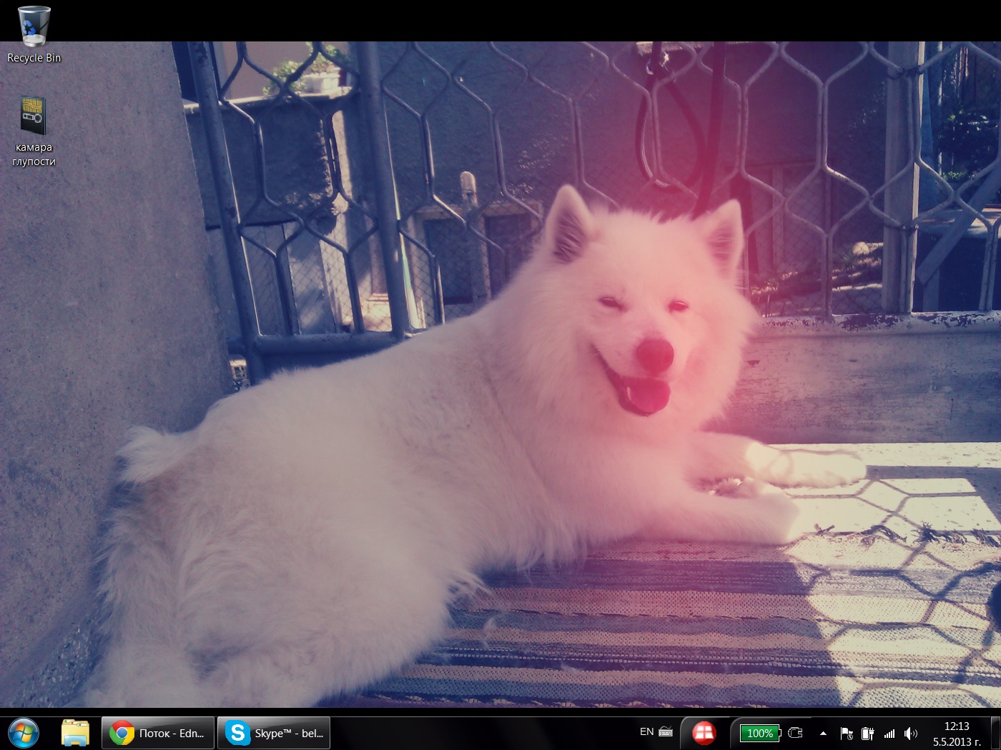Click the red round window-logo toolbar icon

704,733
